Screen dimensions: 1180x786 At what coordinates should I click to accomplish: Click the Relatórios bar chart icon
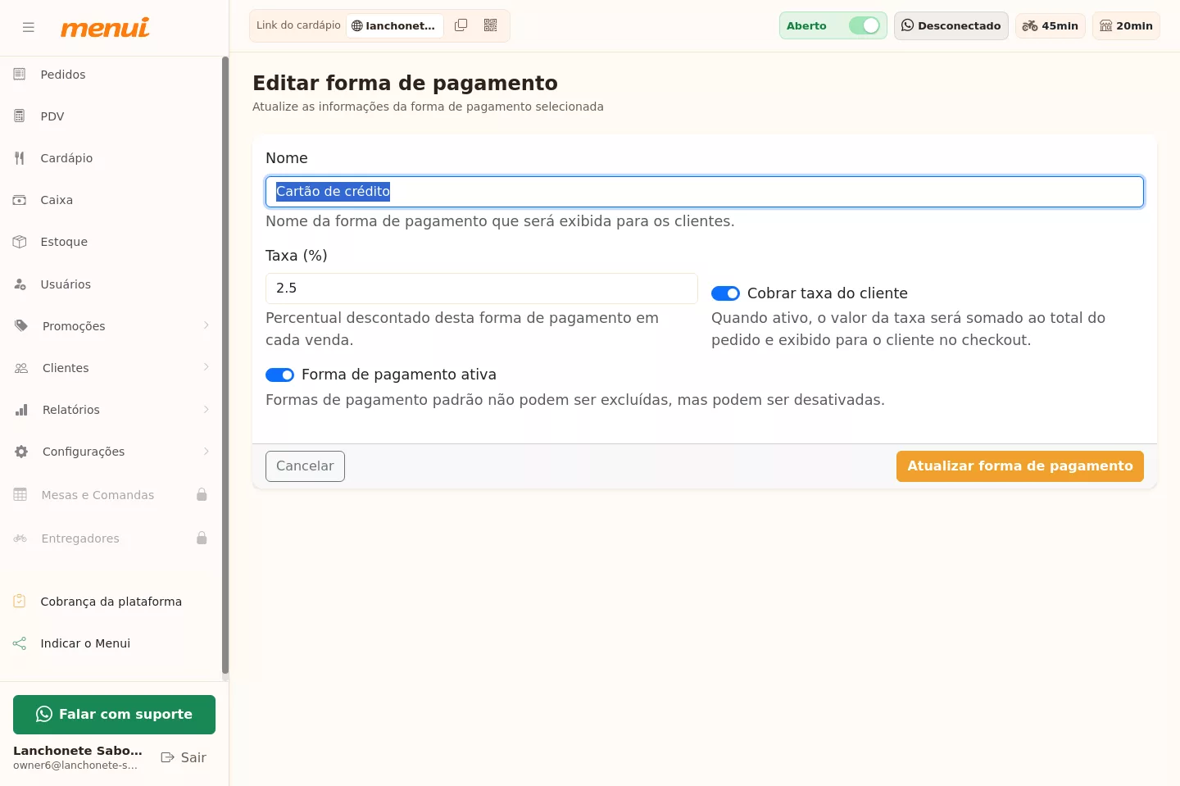point(21,410)
